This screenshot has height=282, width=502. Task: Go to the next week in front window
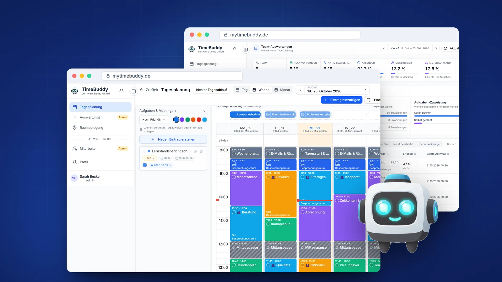coord(365,90)
